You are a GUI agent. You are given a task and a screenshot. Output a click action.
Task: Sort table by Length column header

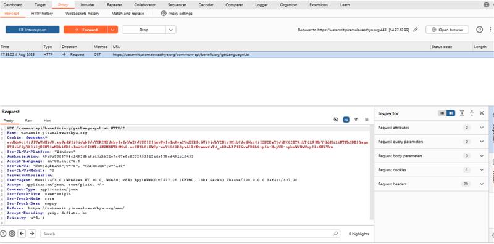tap(483, 47)
